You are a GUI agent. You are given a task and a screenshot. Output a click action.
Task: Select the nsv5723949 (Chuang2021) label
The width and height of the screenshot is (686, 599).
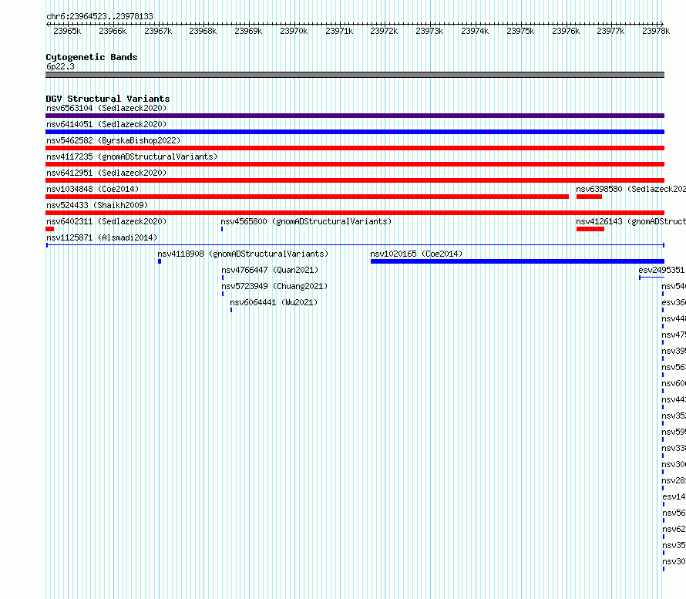274,286
